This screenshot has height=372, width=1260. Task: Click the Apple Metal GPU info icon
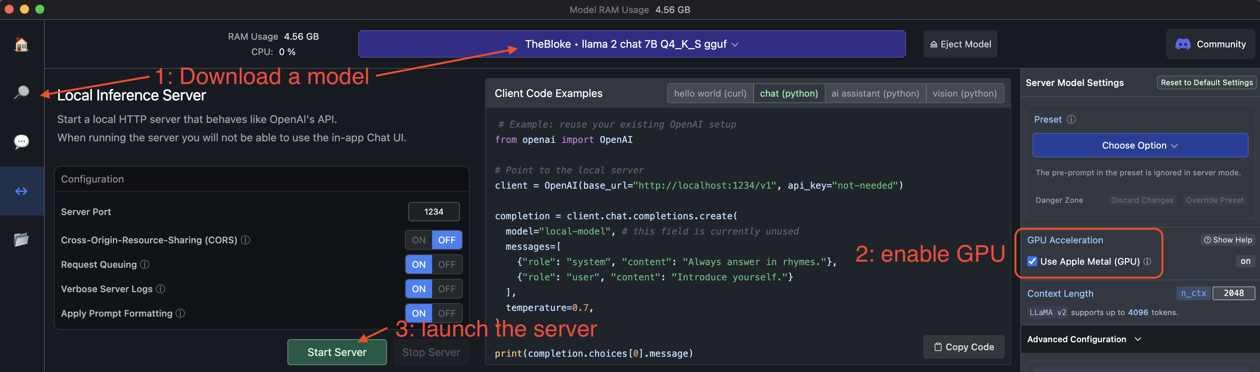[x=1147, y=261]
